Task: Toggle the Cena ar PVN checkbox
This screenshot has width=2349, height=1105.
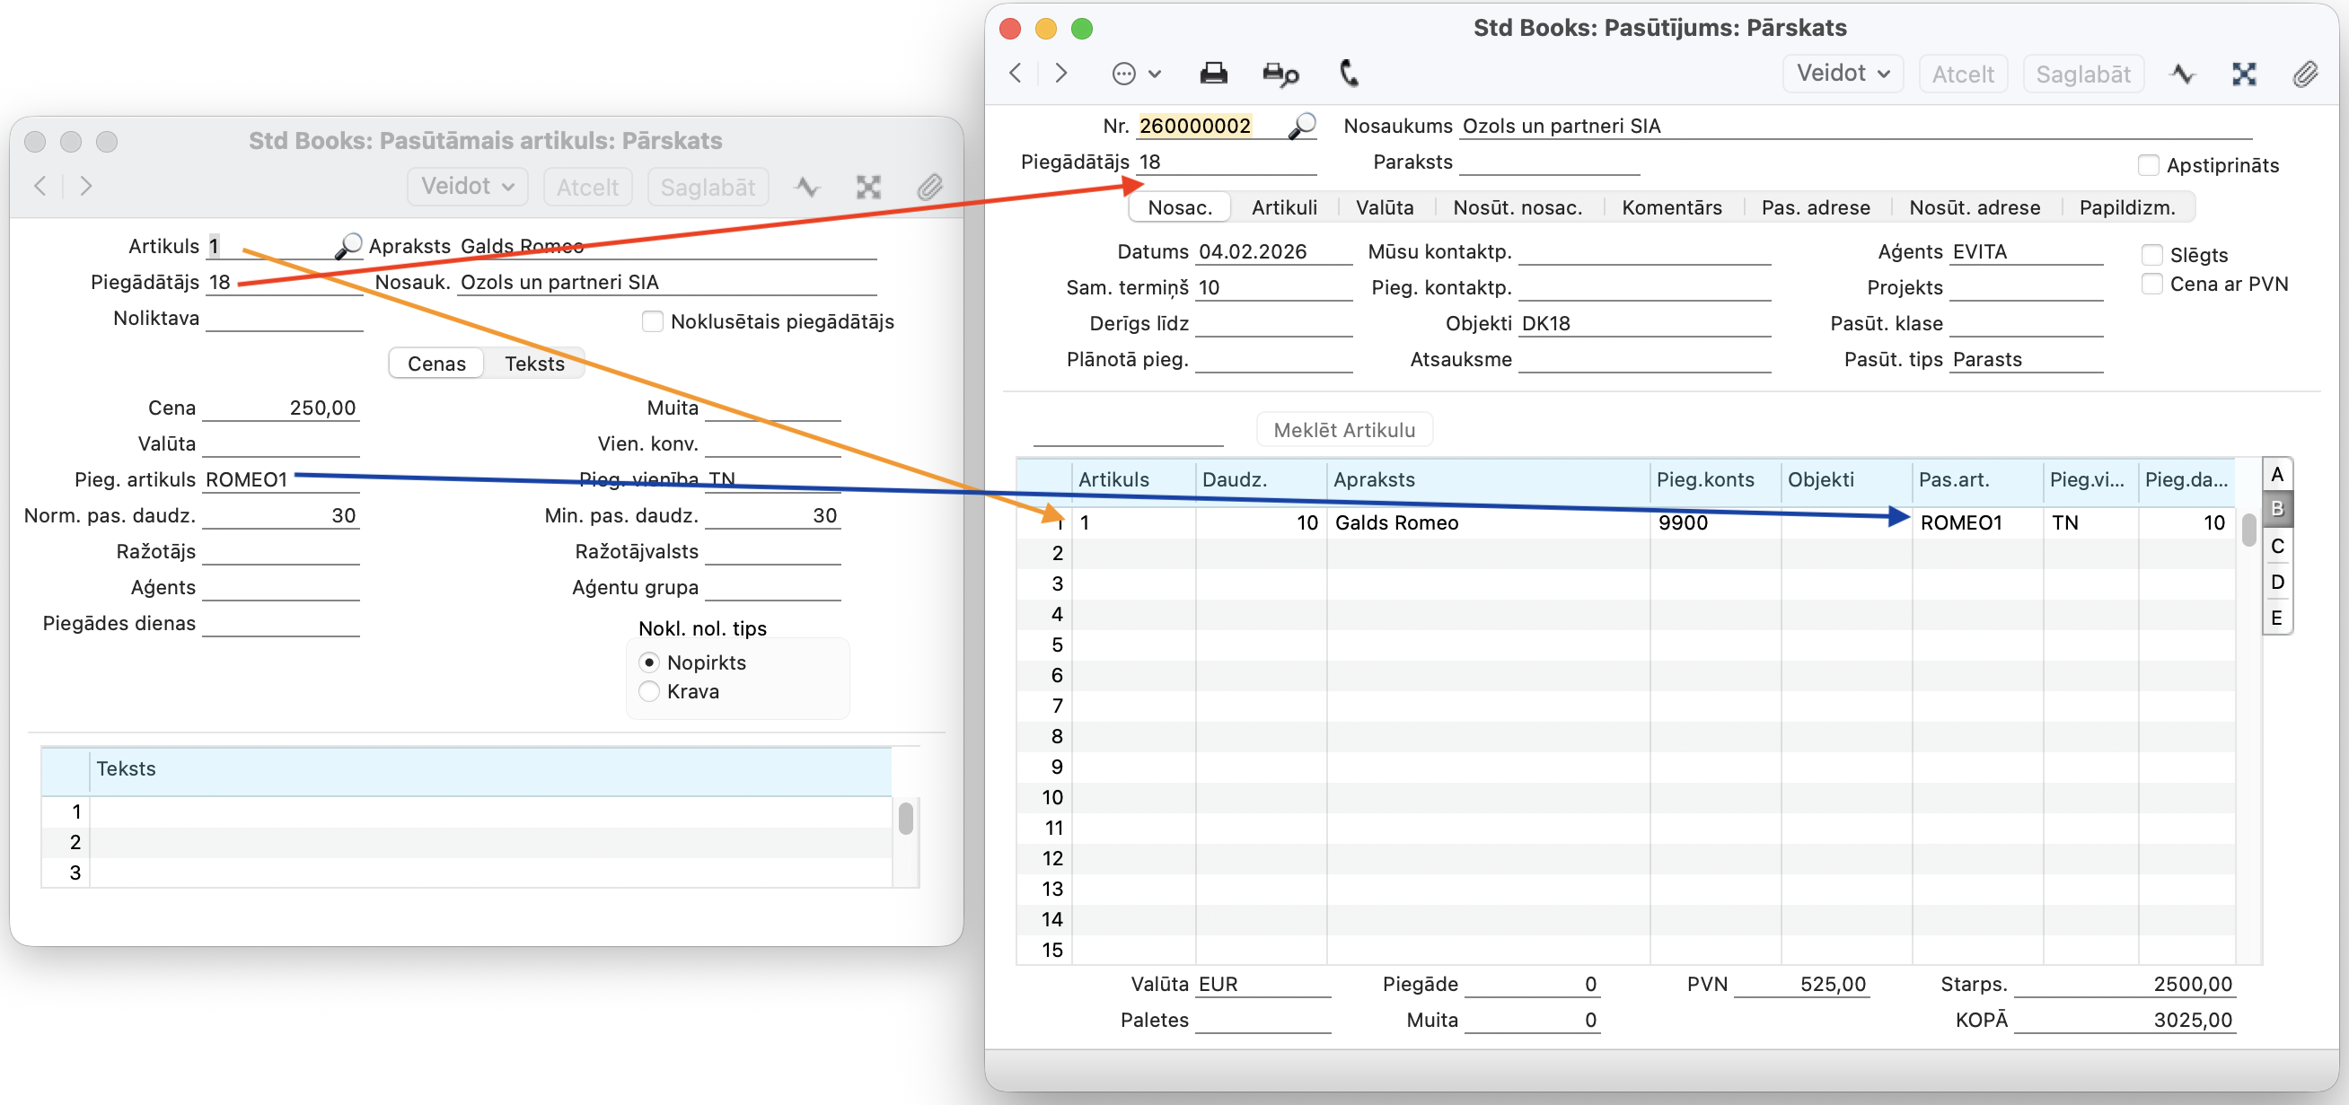Action: click(2152, 284)
